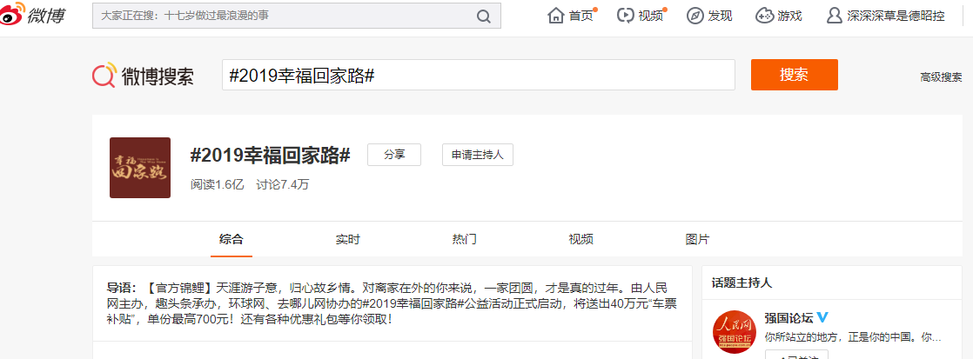Click the 幸福回家路 topic cover thumbnail
This screenshot has height=359, width=973.
(x=140, y=168)
